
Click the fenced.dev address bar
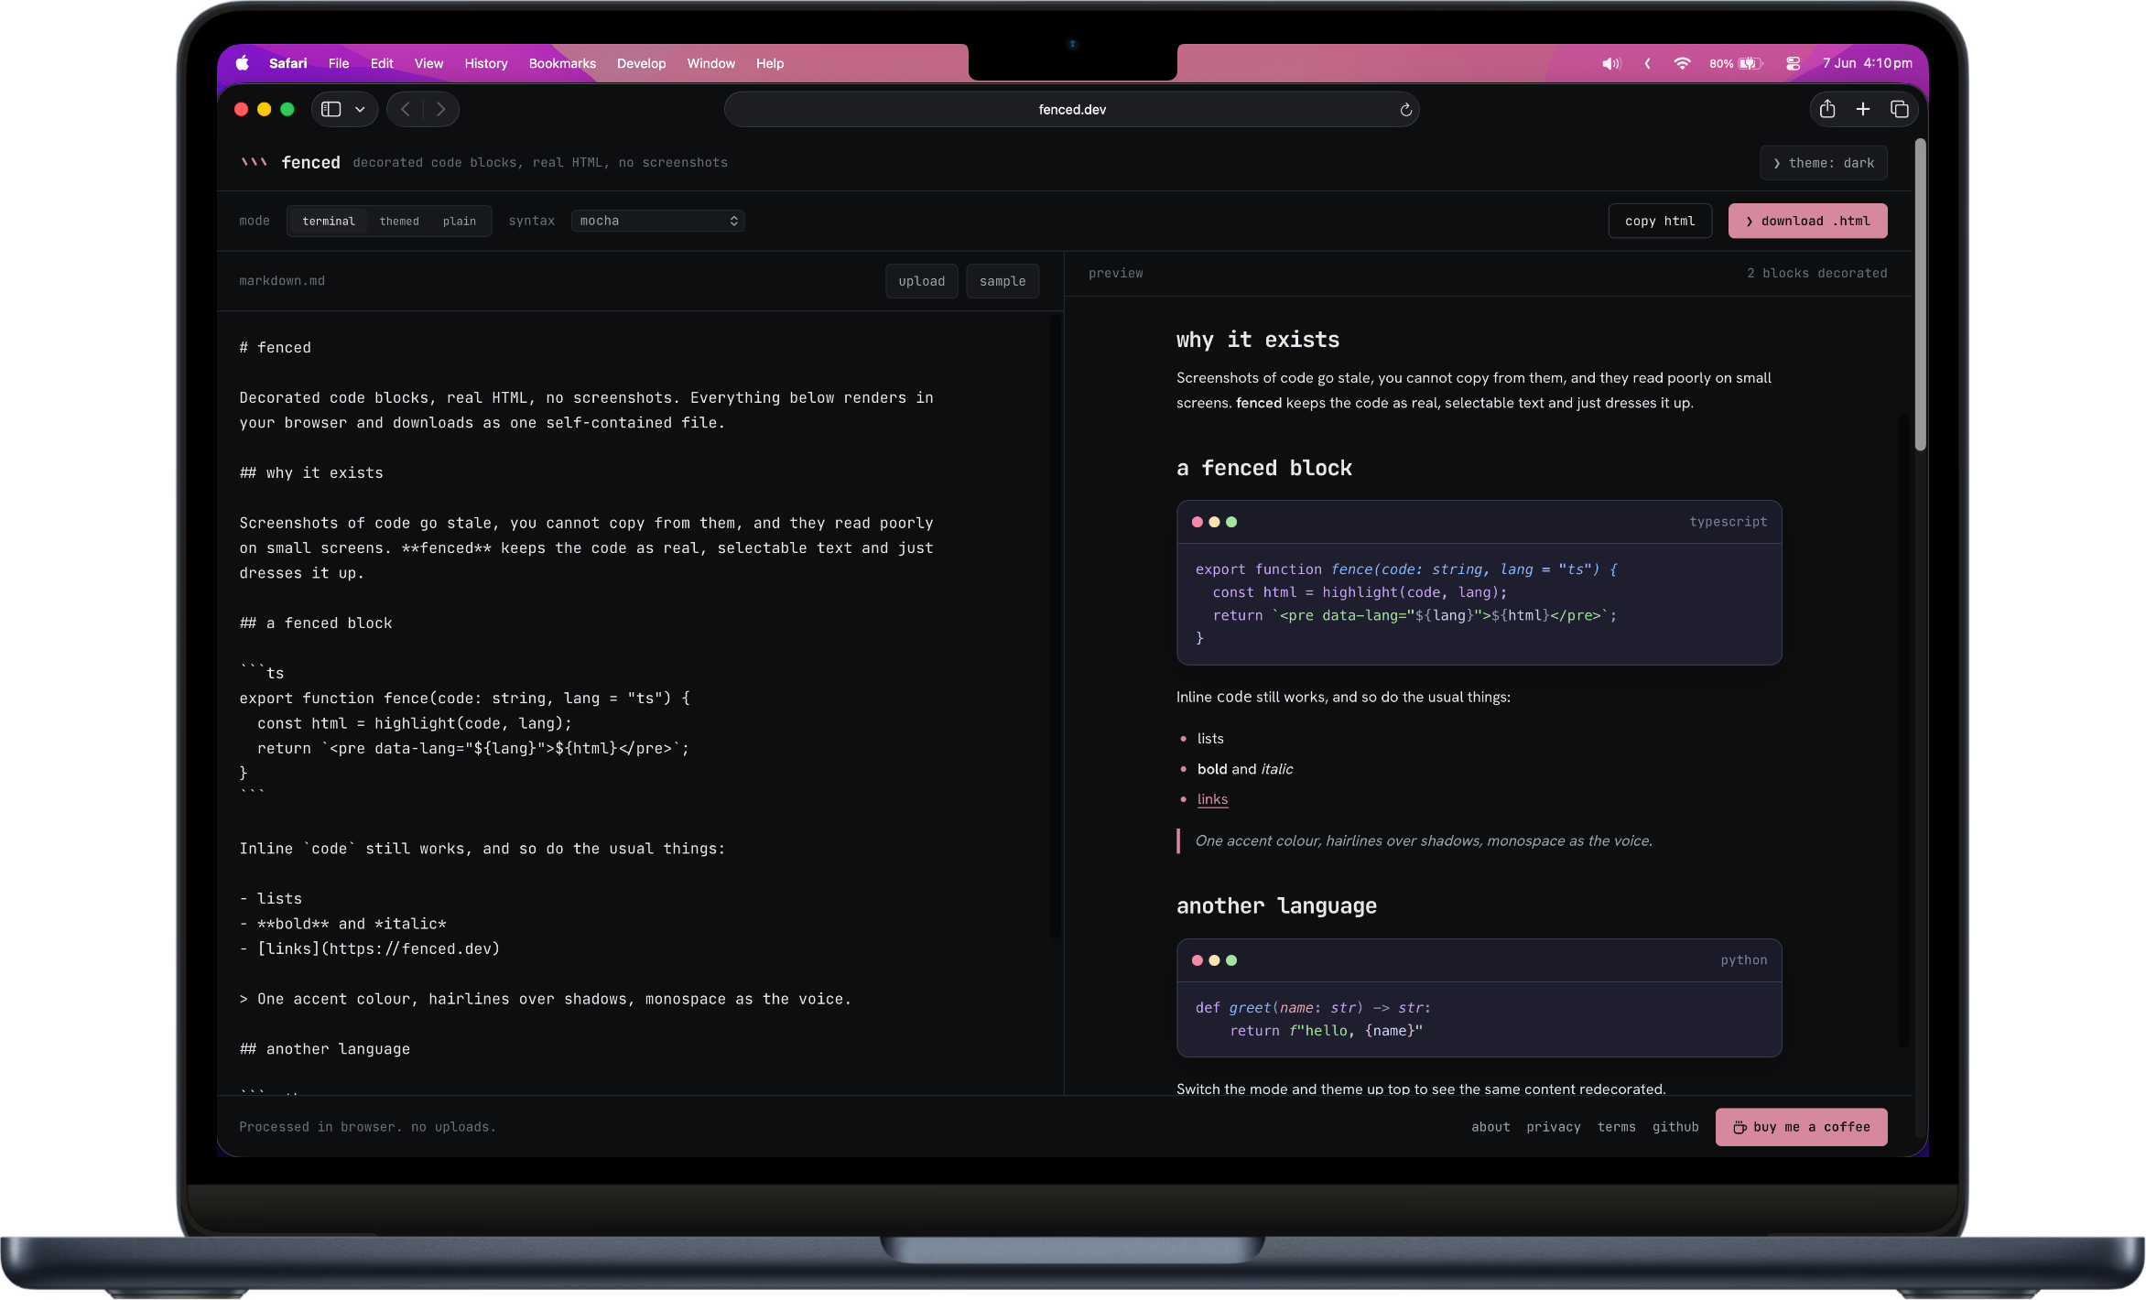(1071, 110)
